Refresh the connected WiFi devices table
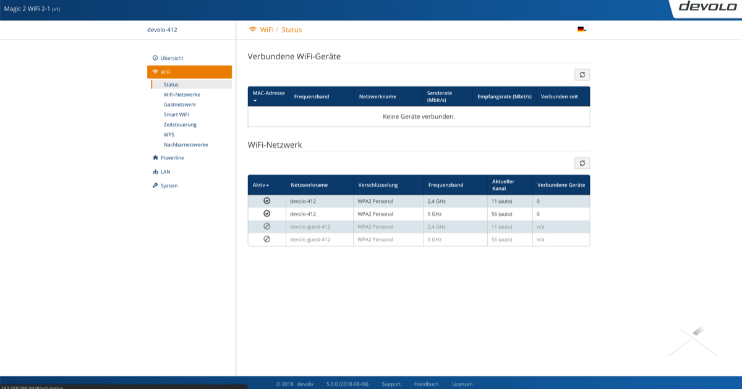The width and height of the screenshot is (742, 389). coord(582,75)
